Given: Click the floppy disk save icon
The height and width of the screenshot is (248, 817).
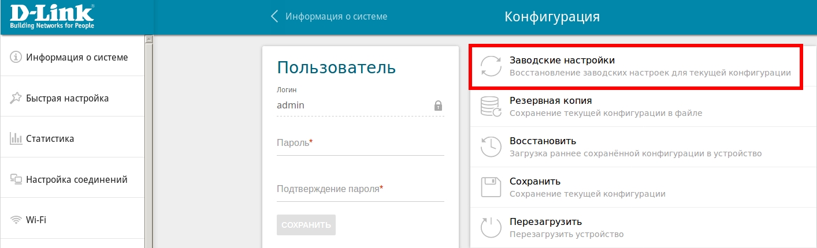Looking at the screenshot, I should (491, 187).
